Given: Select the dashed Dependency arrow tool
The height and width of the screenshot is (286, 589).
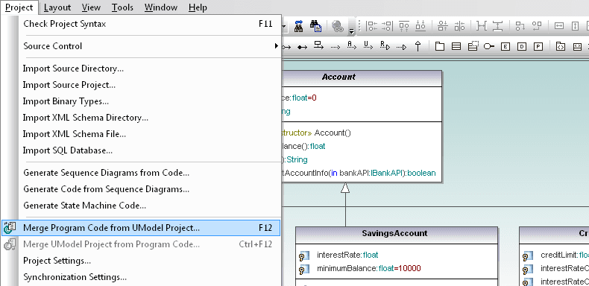Looking at the screenshot, I should click(335, 47).
